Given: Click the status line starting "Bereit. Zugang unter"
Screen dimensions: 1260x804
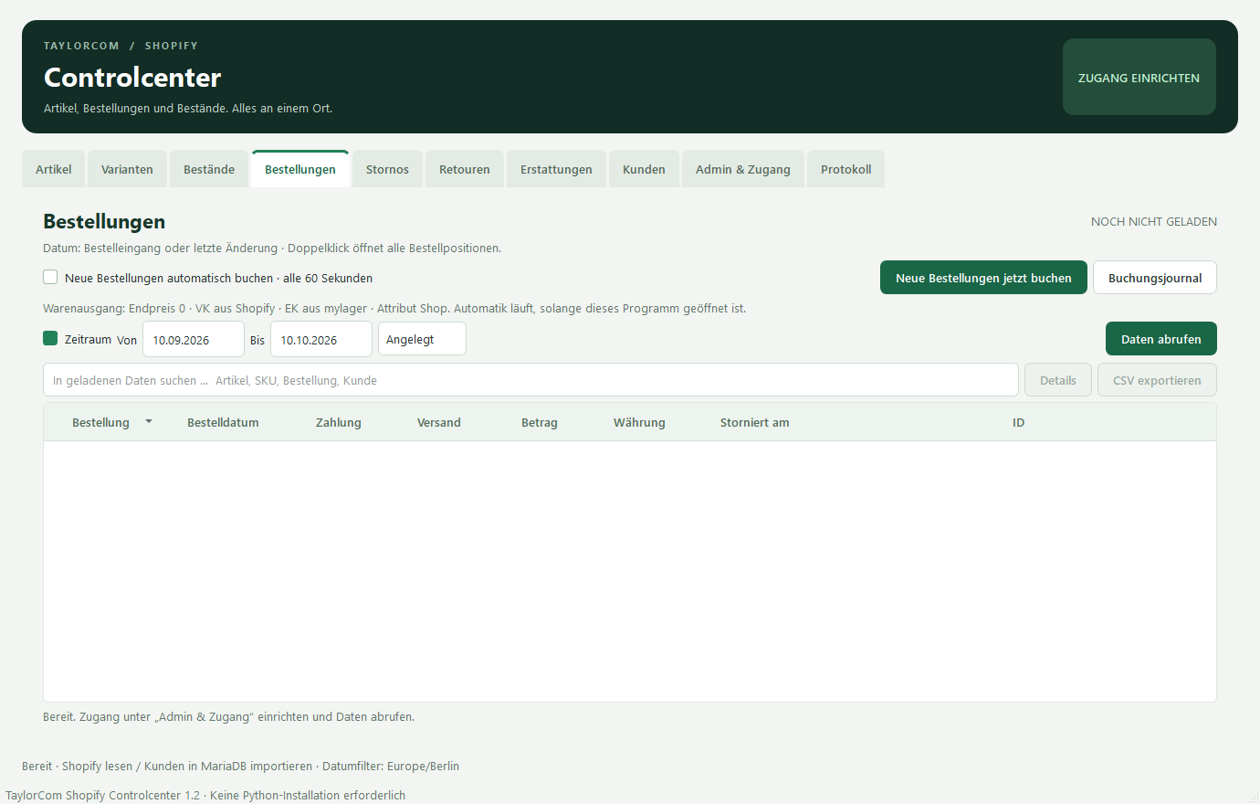Looking at the screenshot, I should pyautogui.click(x=229, y=717).
